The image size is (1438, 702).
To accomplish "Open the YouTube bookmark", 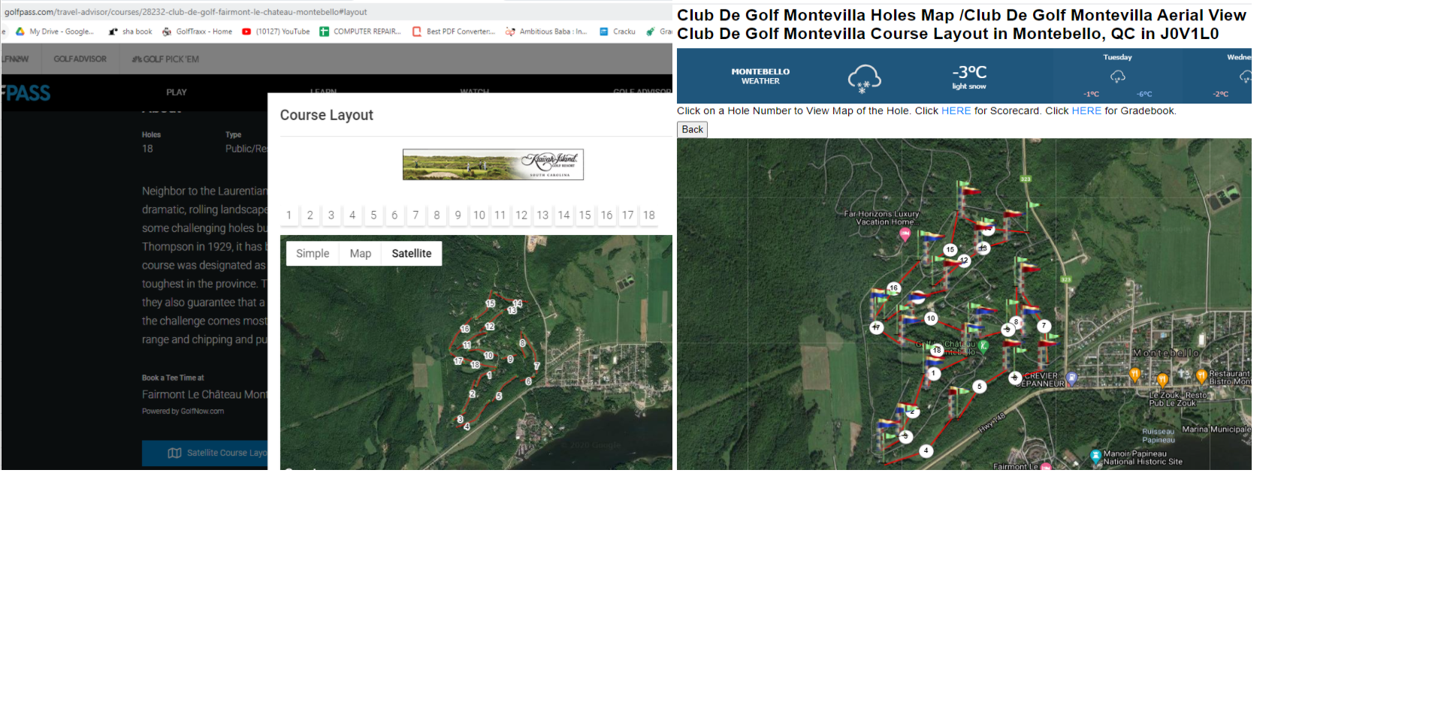I will [276, 32].
